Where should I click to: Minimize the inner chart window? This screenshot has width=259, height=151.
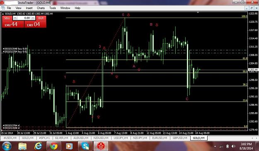pyautogui.click(x=247, y=8)
